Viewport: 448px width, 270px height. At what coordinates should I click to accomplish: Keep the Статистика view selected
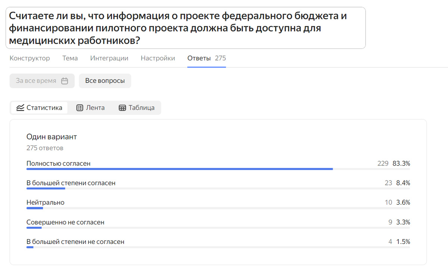39,107
